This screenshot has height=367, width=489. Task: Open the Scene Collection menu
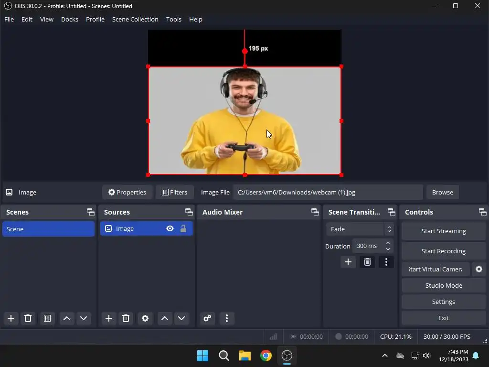click(x=135, y=19)
